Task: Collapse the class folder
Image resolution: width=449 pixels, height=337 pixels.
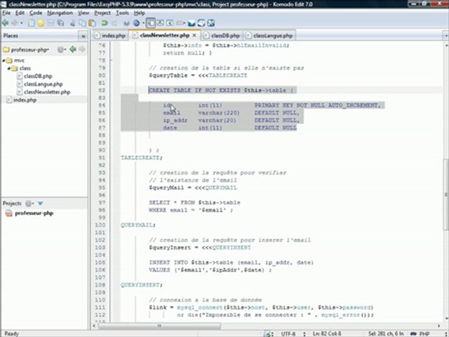Action: (x=9, y=68)
